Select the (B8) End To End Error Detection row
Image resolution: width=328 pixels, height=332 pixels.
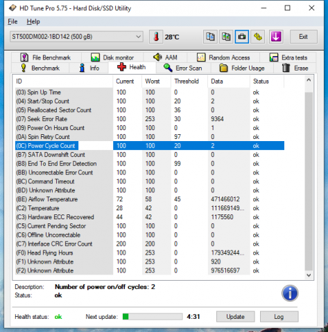click(x=150, y=164)
